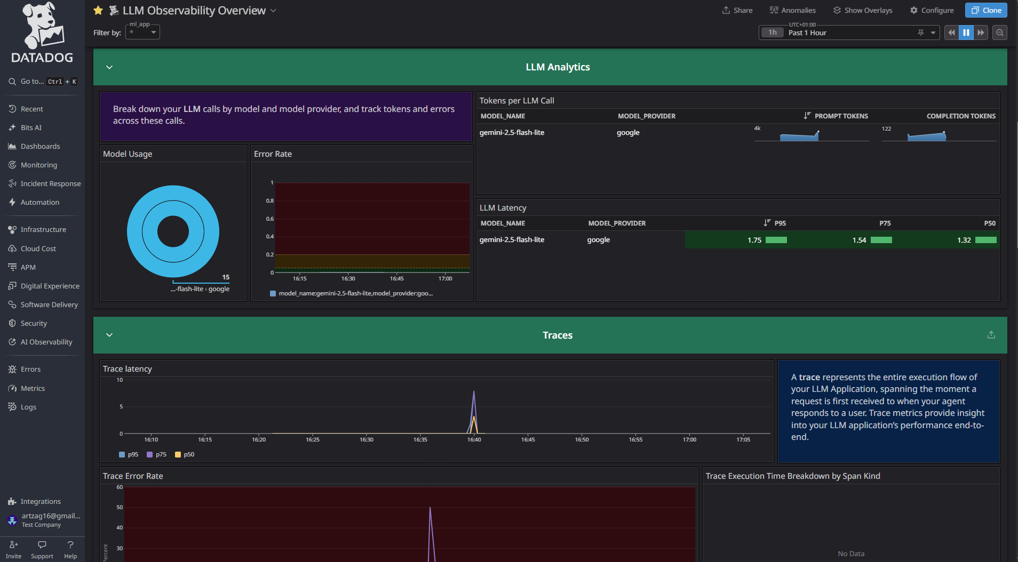Image resolution: width=1018 pixels, height=562 pixels.
Task: Click the Logs sidebar icon
Action: (x=12, y=407)
